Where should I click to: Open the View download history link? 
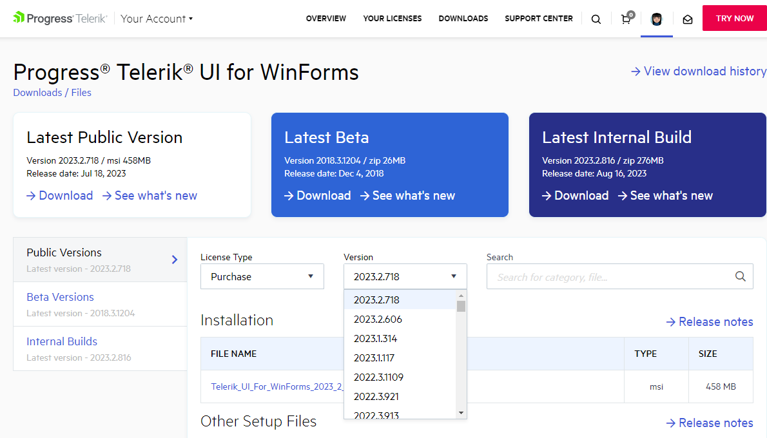pos(699,71)
